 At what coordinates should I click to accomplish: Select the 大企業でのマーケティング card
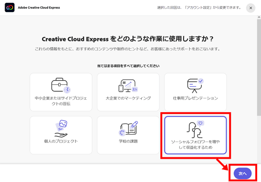128,92
